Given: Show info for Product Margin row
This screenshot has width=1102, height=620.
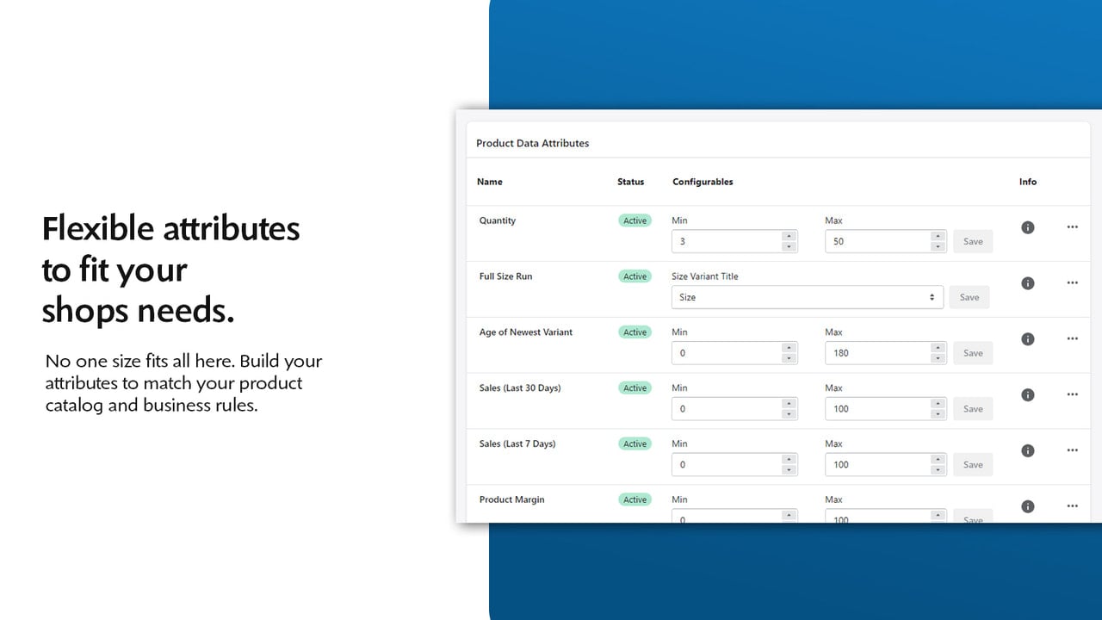Looking at the screenshot, I should [1027, 506].
